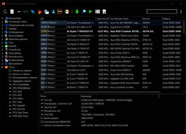Select Устройства in the tree
186x134 pixels.
[15, 50]
